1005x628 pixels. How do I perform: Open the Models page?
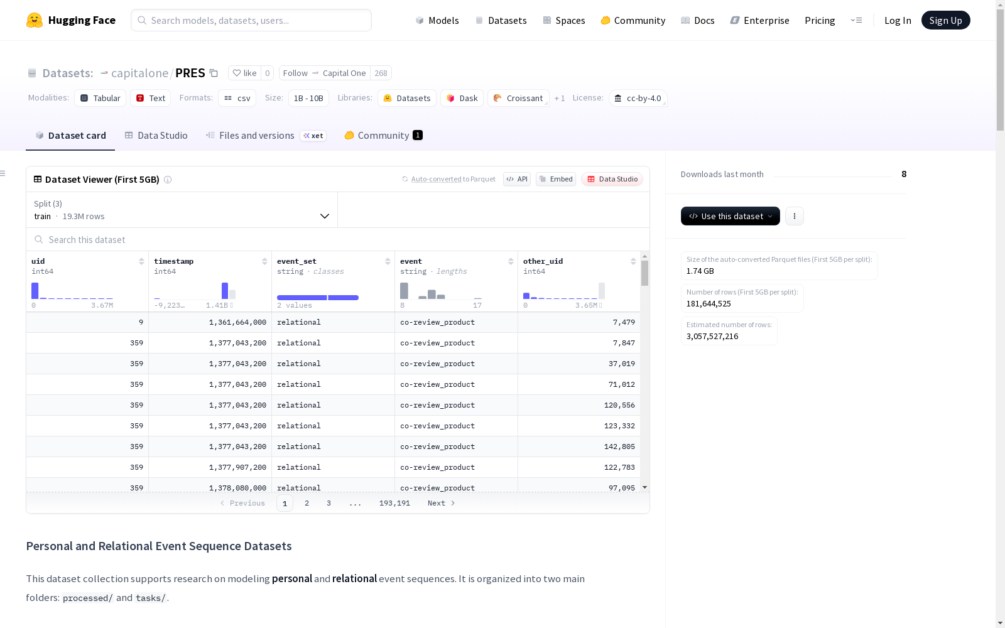point(437,20)
